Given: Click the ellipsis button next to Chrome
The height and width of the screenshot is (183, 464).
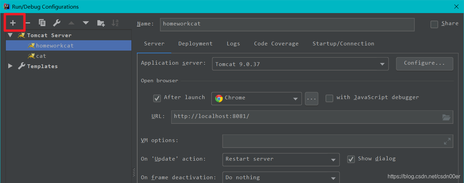Looking at the screenshot, I should 311,99.
